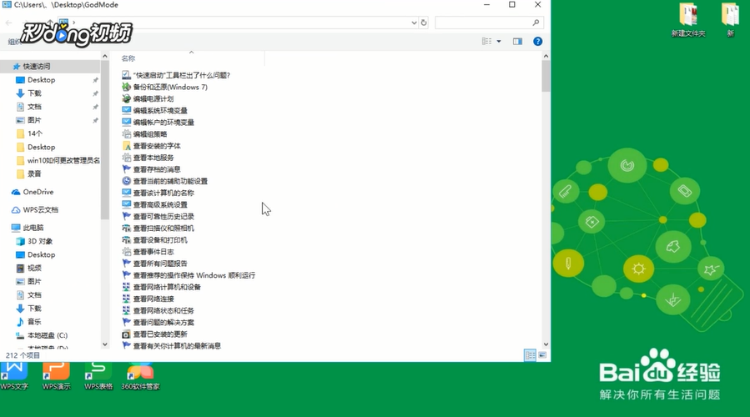Screen dimensions: 750x417
Task: Open the Help question mark icon
Action: tap(537, 42)
